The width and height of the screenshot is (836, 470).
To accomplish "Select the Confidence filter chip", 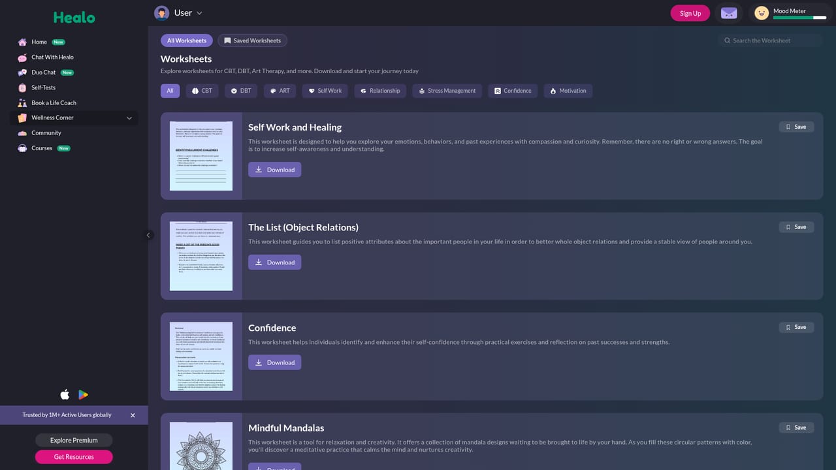I will tap(513, 91).
